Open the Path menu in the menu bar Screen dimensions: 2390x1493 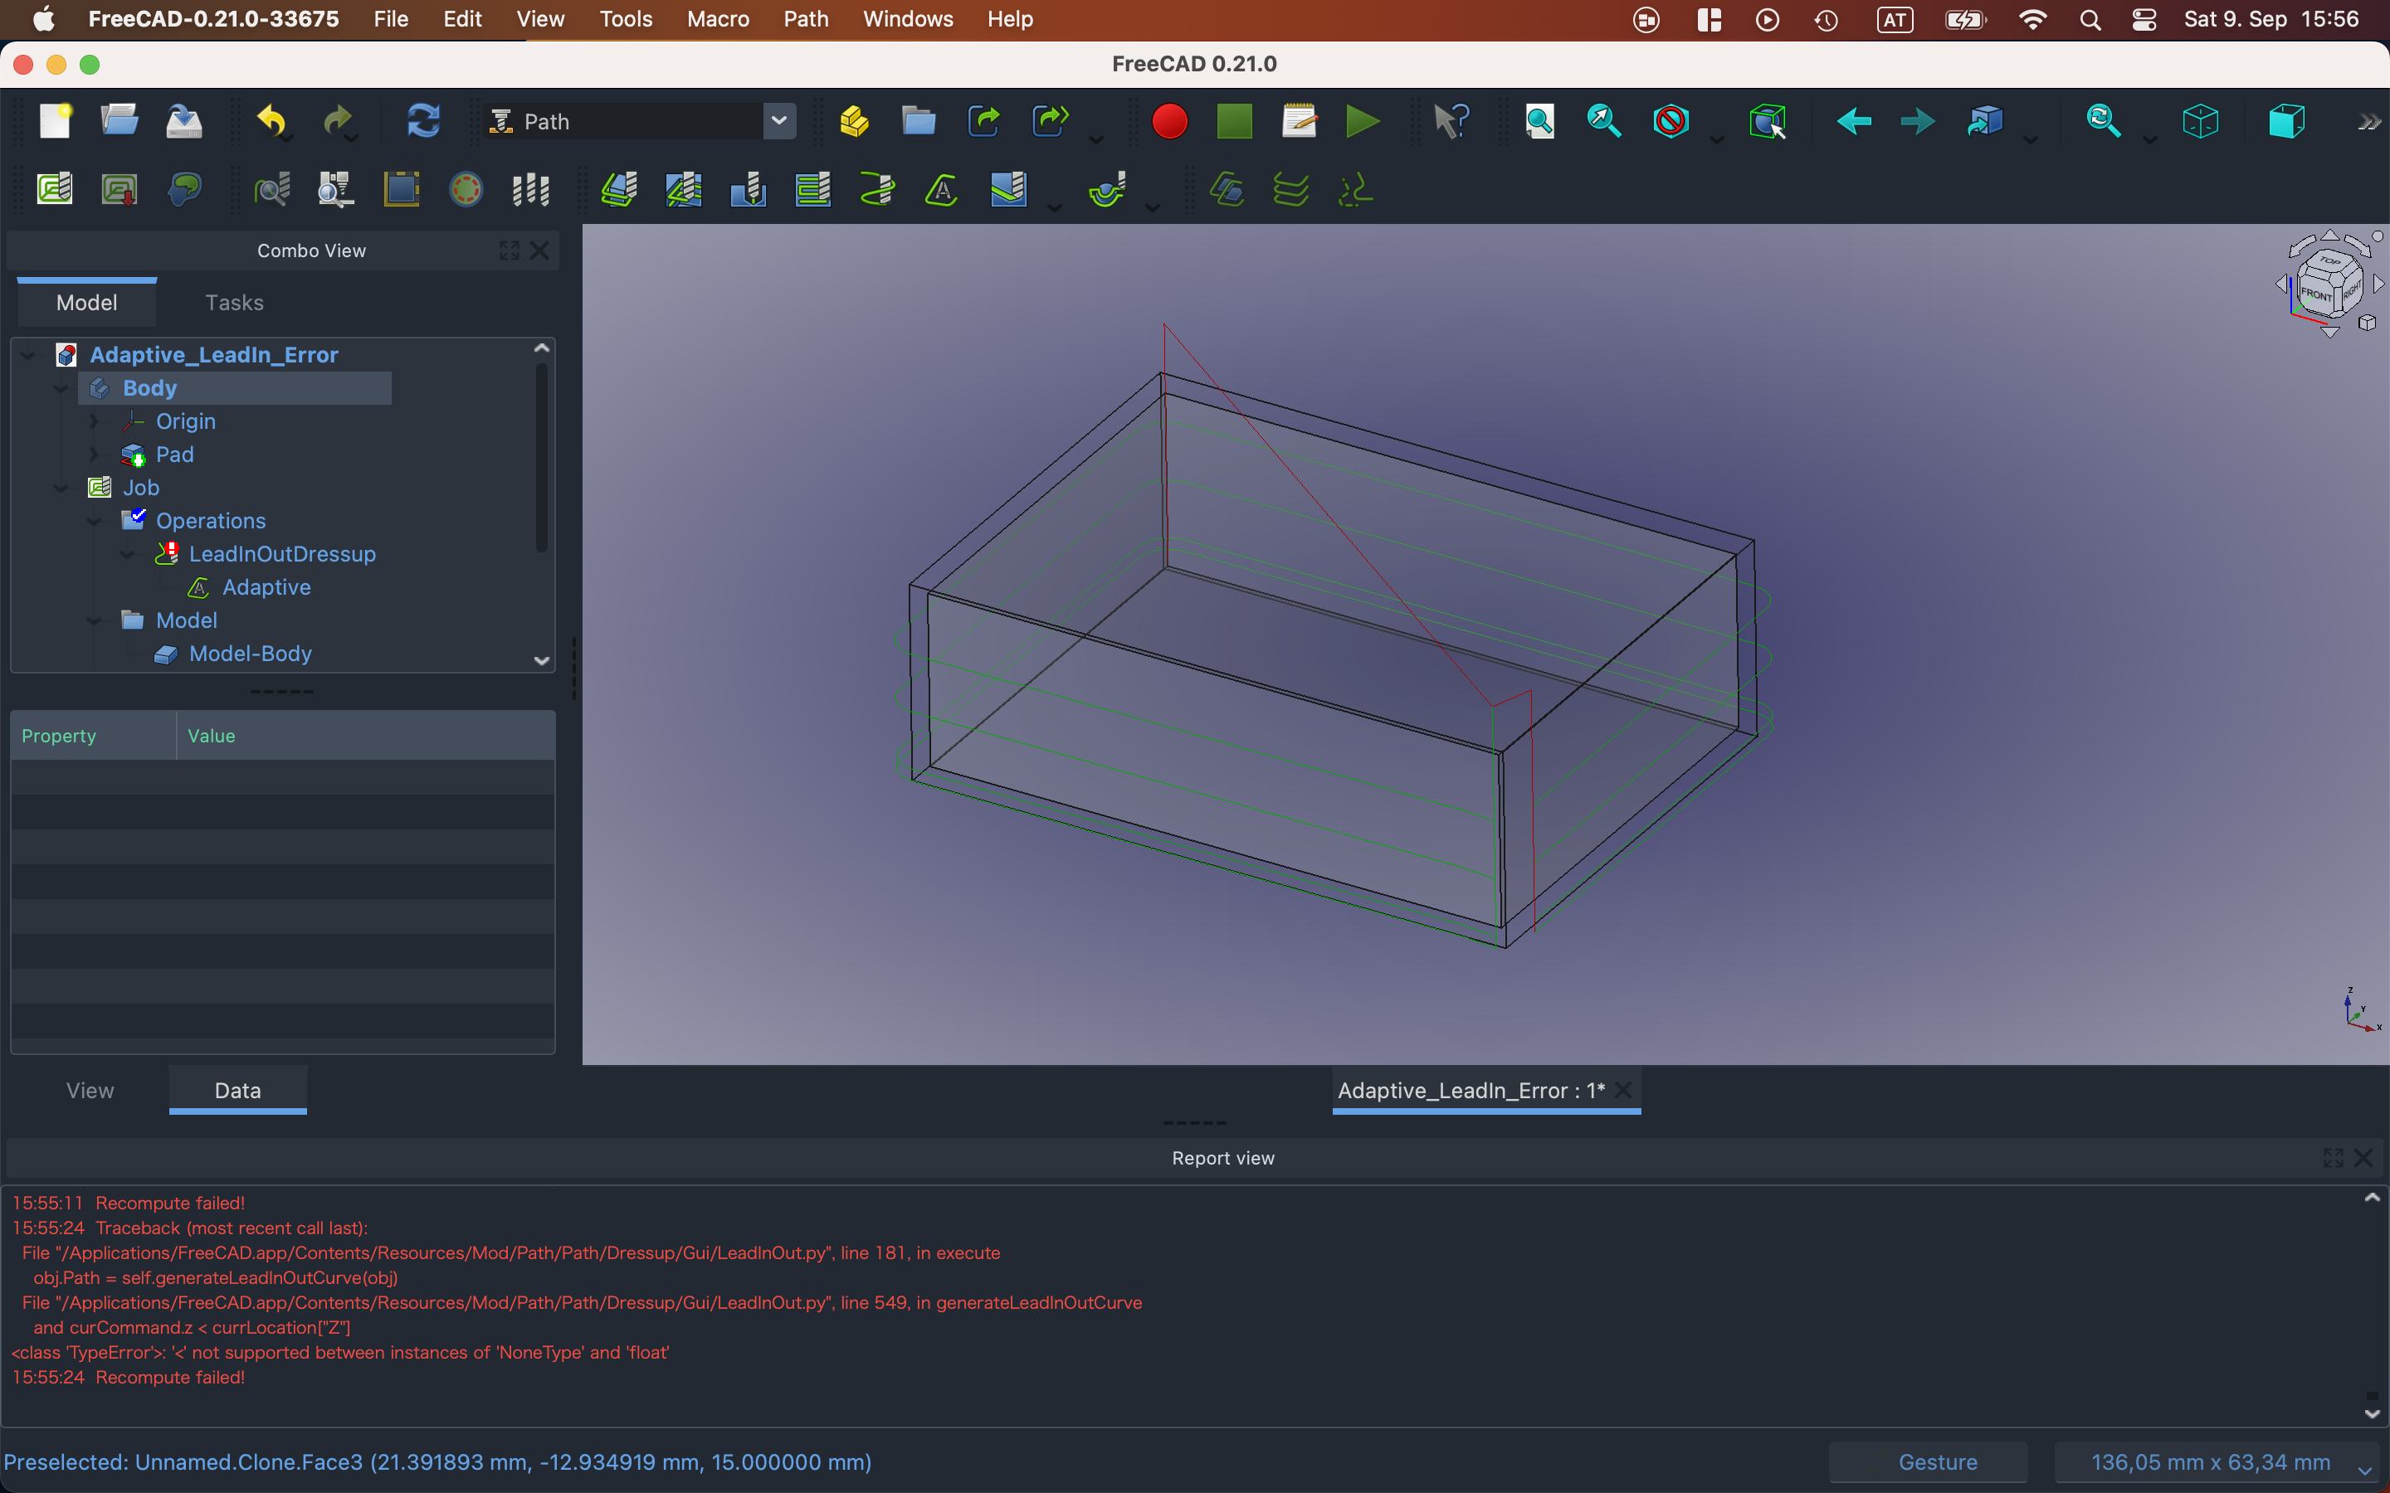[805, 19]
